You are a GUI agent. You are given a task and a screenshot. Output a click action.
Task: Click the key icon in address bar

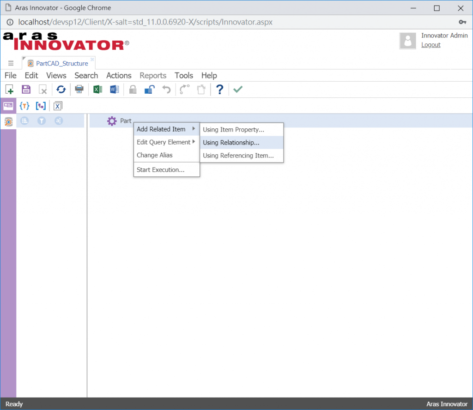[x=462, y=22]
